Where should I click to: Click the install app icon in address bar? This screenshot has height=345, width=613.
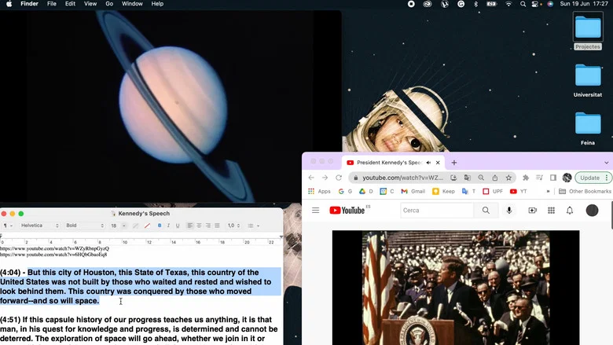(x=453, y=178)
